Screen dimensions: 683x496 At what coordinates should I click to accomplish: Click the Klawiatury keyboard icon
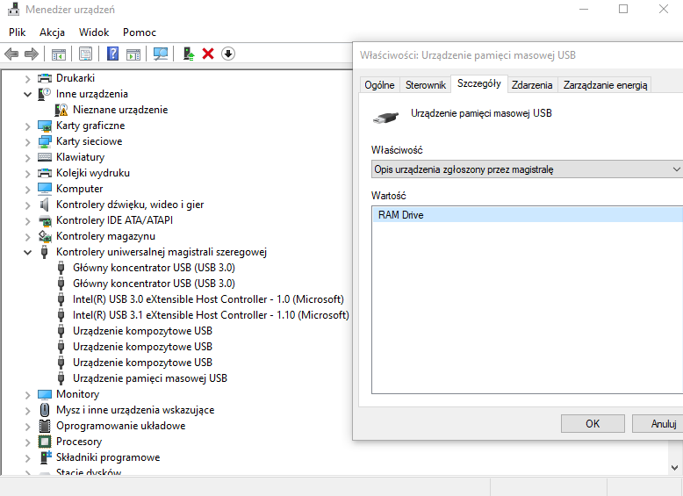(x=45, y=157)
